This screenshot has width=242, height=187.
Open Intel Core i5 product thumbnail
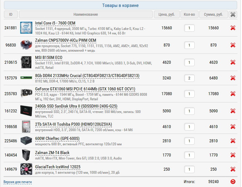(26, 28)
